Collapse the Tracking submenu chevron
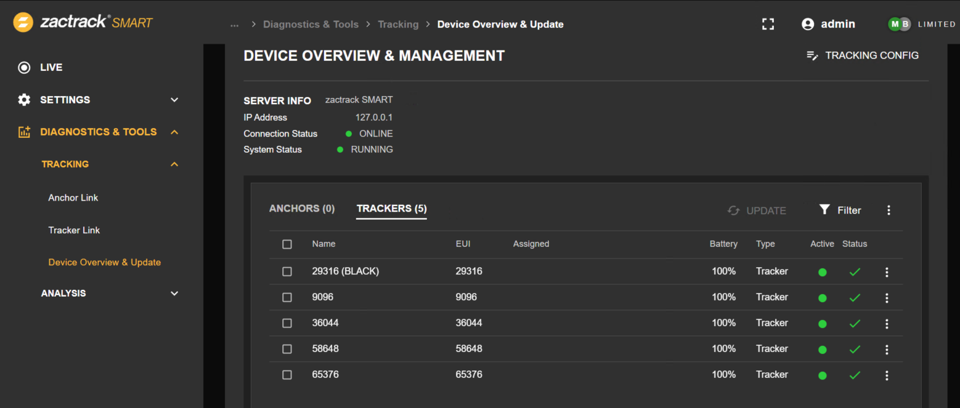 coord(174,164)
